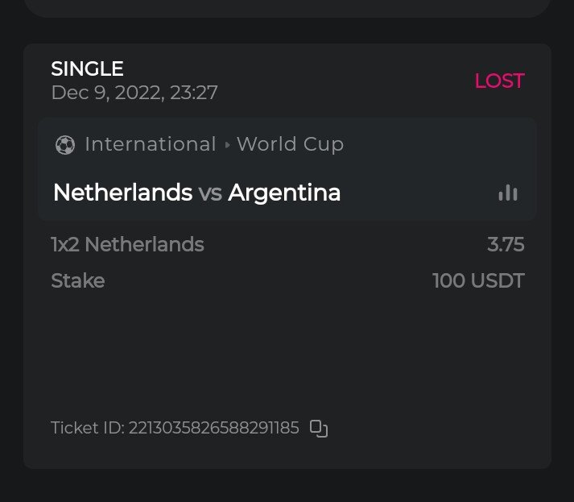Select the Netherlands team name
574x502 pixels.
(x=122, y=193)
